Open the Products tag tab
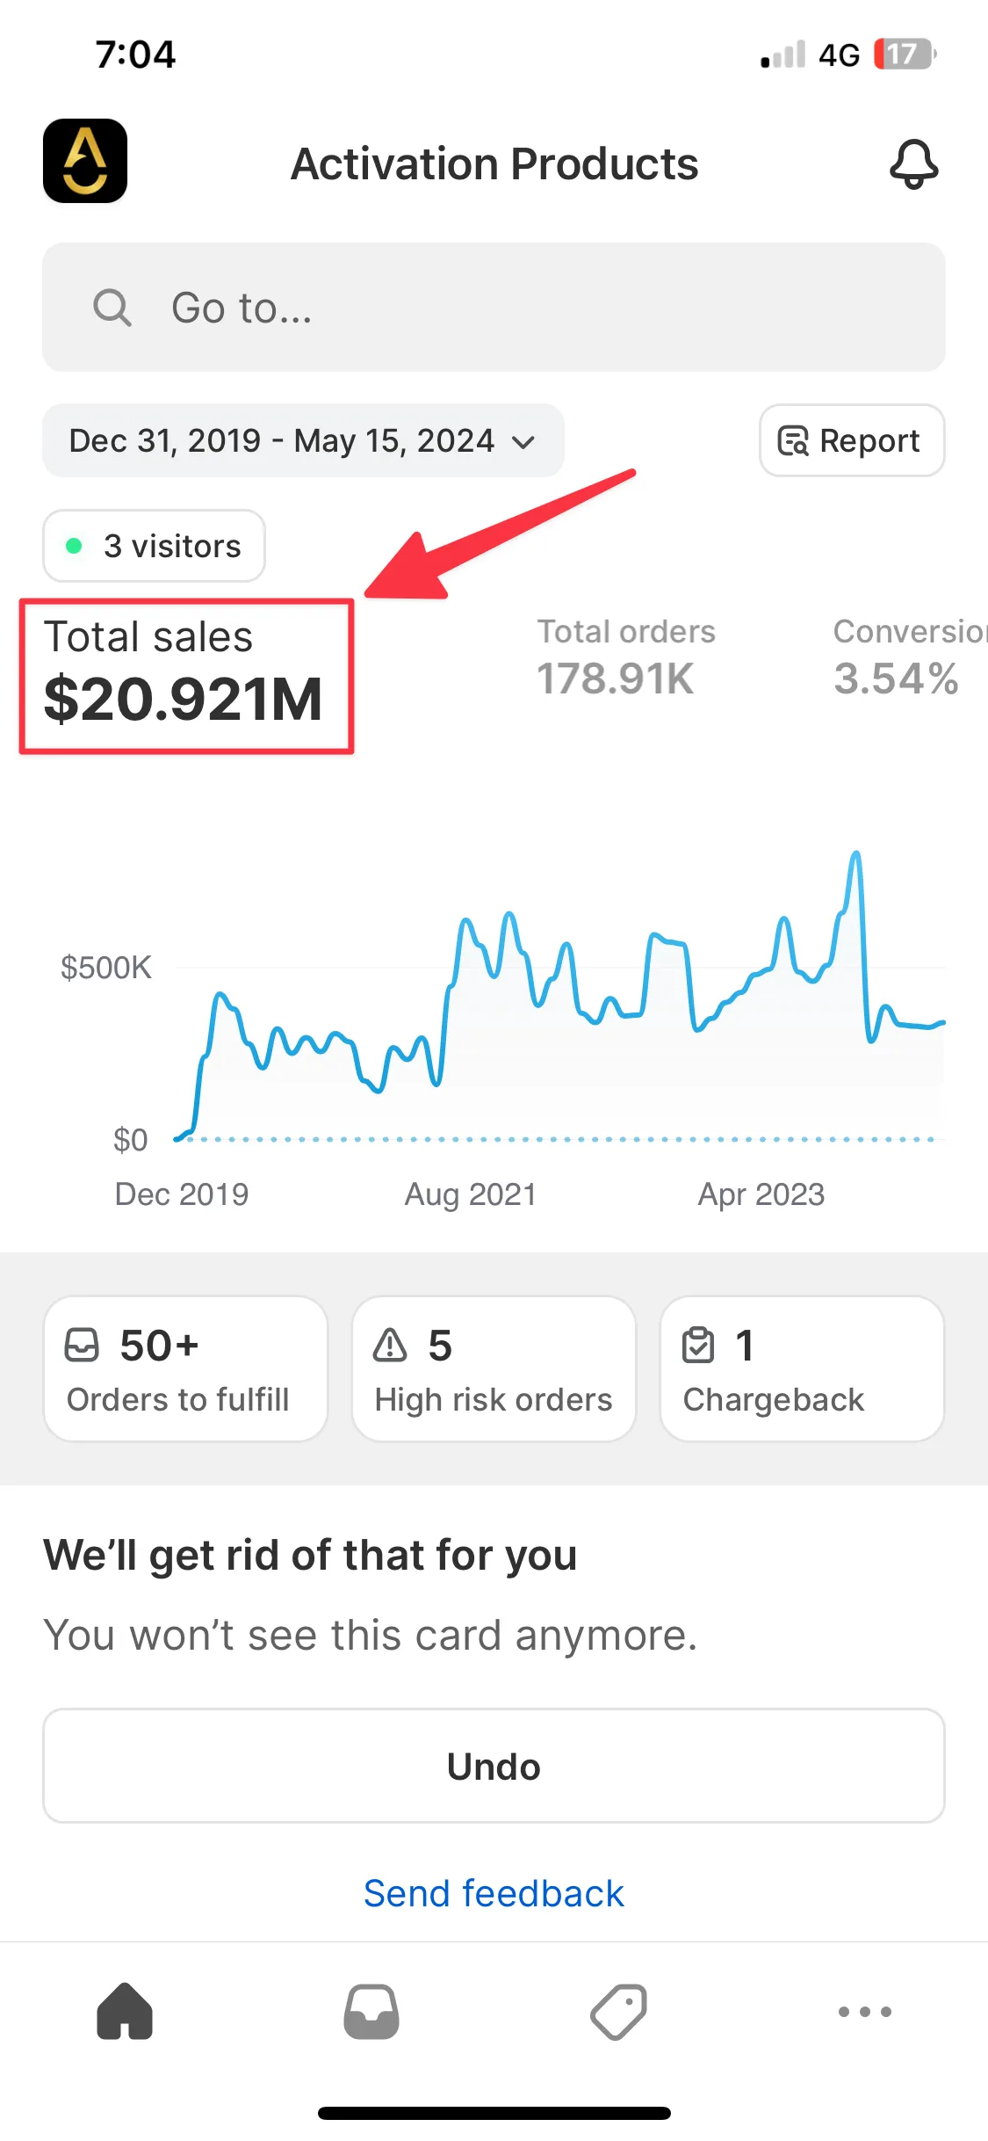The height and width of the screenshot is (2141, 988). point(618,2011)
